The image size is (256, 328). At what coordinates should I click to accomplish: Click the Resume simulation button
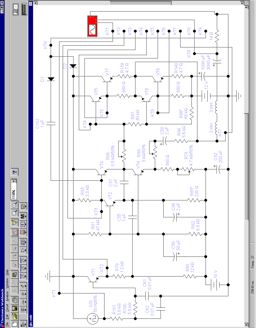[x=24, y=9]
